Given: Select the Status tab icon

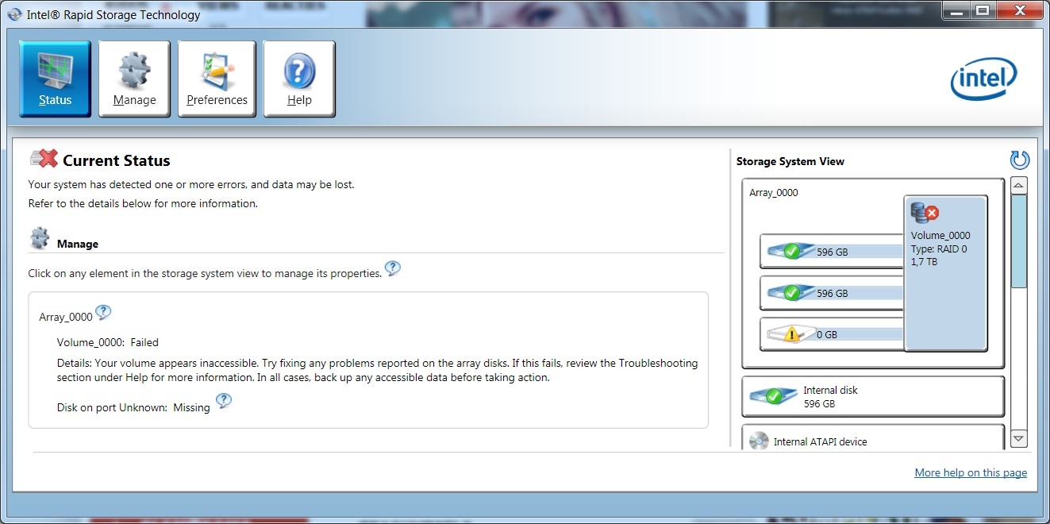Looking at the screenshot, I should click(52, 71).
